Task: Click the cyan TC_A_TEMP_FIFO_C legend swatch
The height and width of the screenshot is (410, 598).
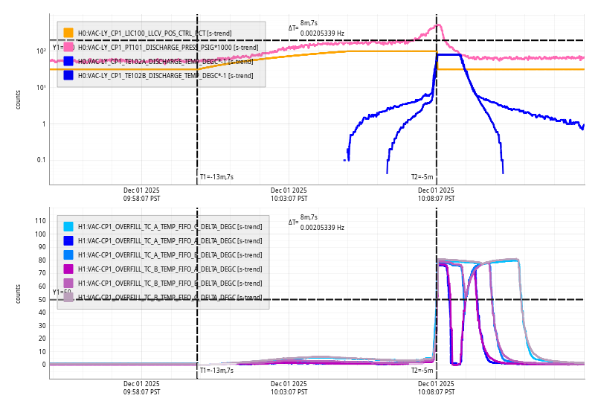Action: pyautogui.click(x=68, y=227)
